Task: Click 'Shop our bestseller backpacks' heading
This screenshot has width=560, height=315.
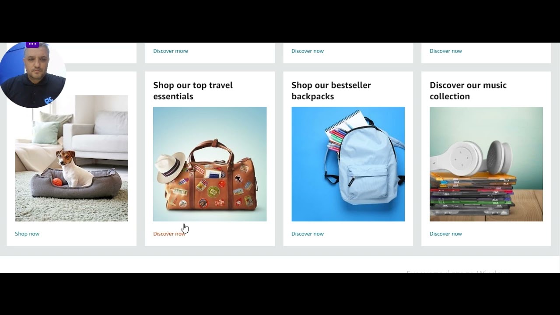Action: [x=331, y=91]
